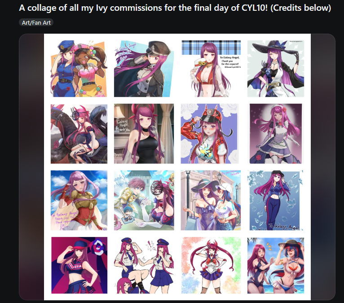The width and height of the screenshot is (344, 303).
Task: Click the Art/Fan Art flair tag
Action: click(36, 22)
